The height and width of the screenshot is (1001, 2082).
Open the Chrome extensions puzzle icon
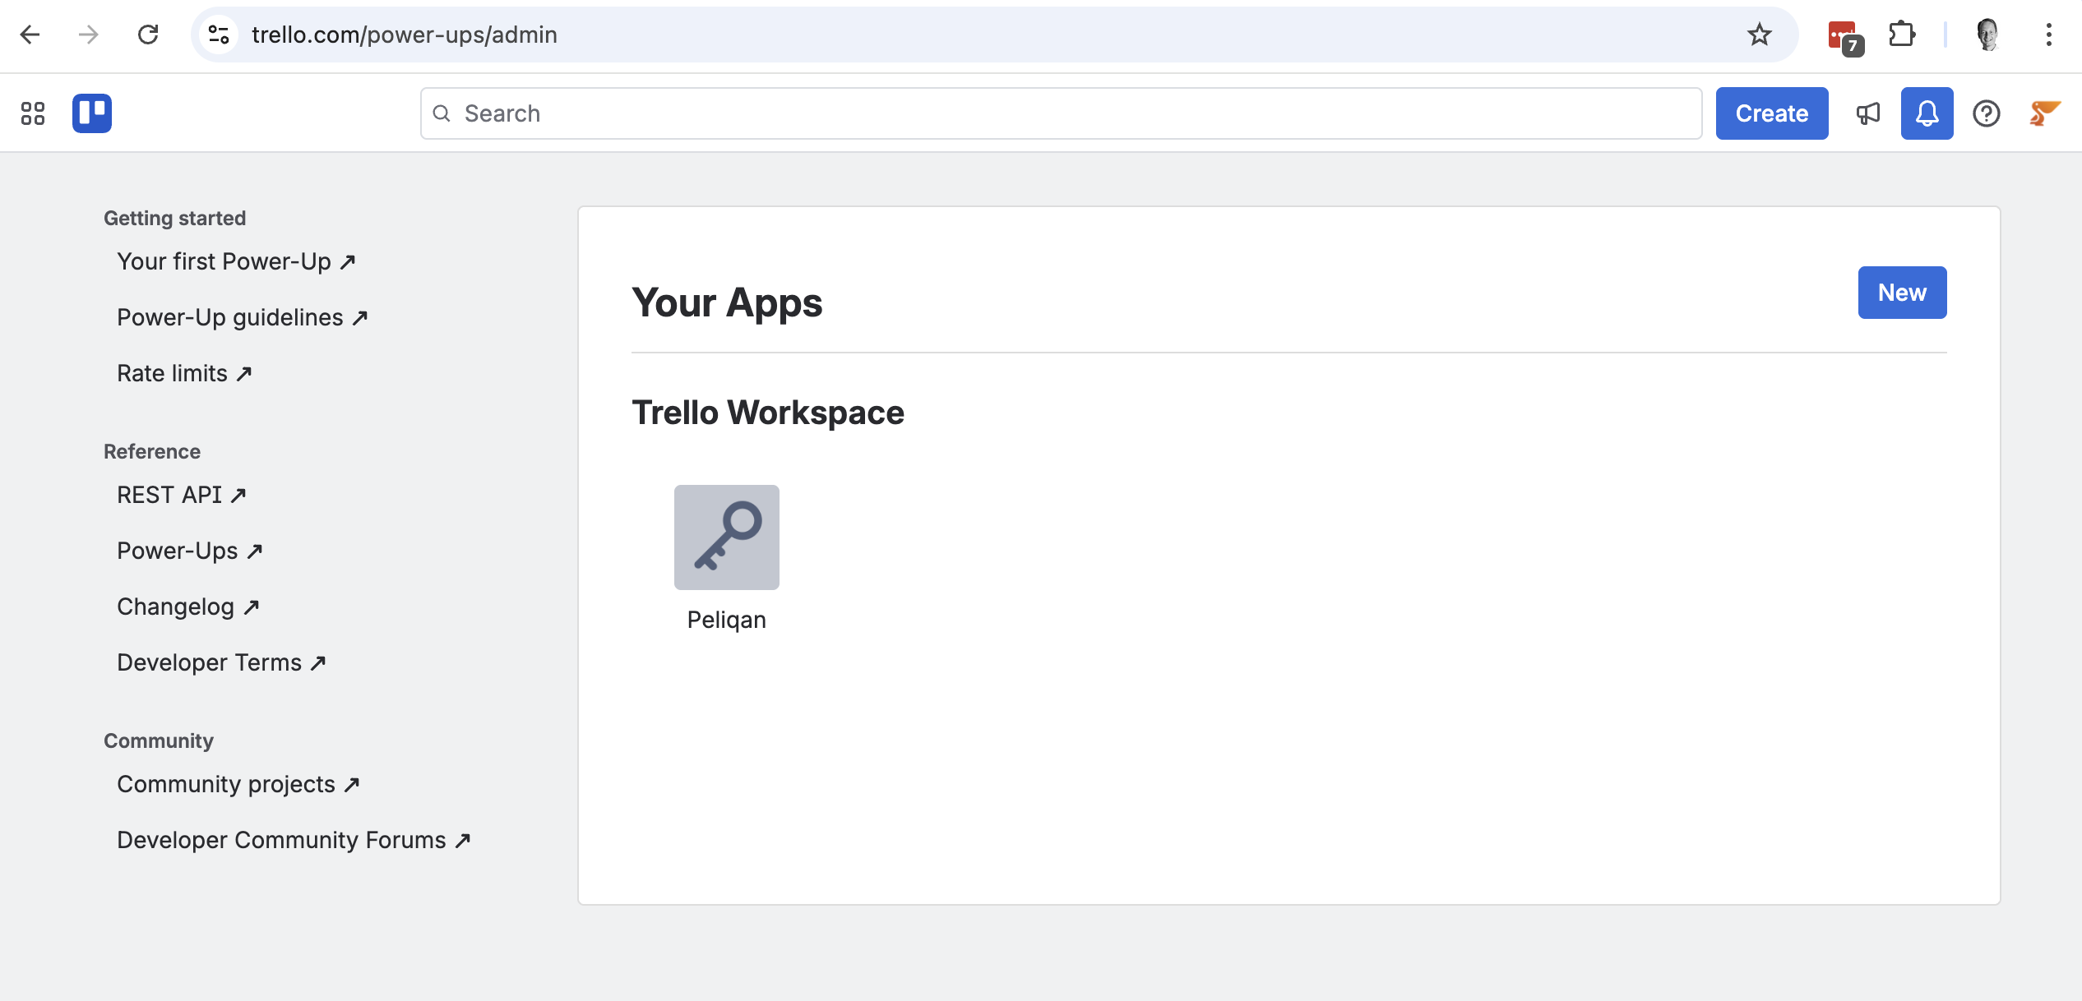[1902, 35]
